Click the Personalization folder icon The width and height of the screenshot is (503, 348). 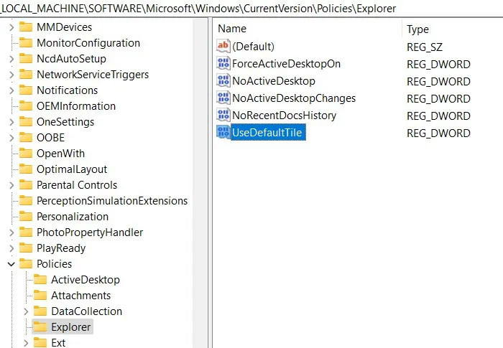26,216
